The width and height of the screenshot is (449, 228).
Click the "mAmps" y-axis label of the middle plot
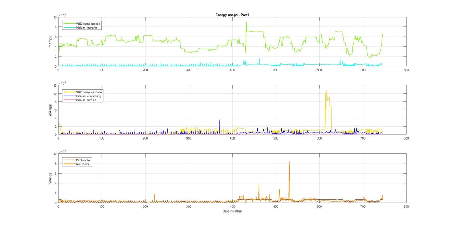(51, 110)
